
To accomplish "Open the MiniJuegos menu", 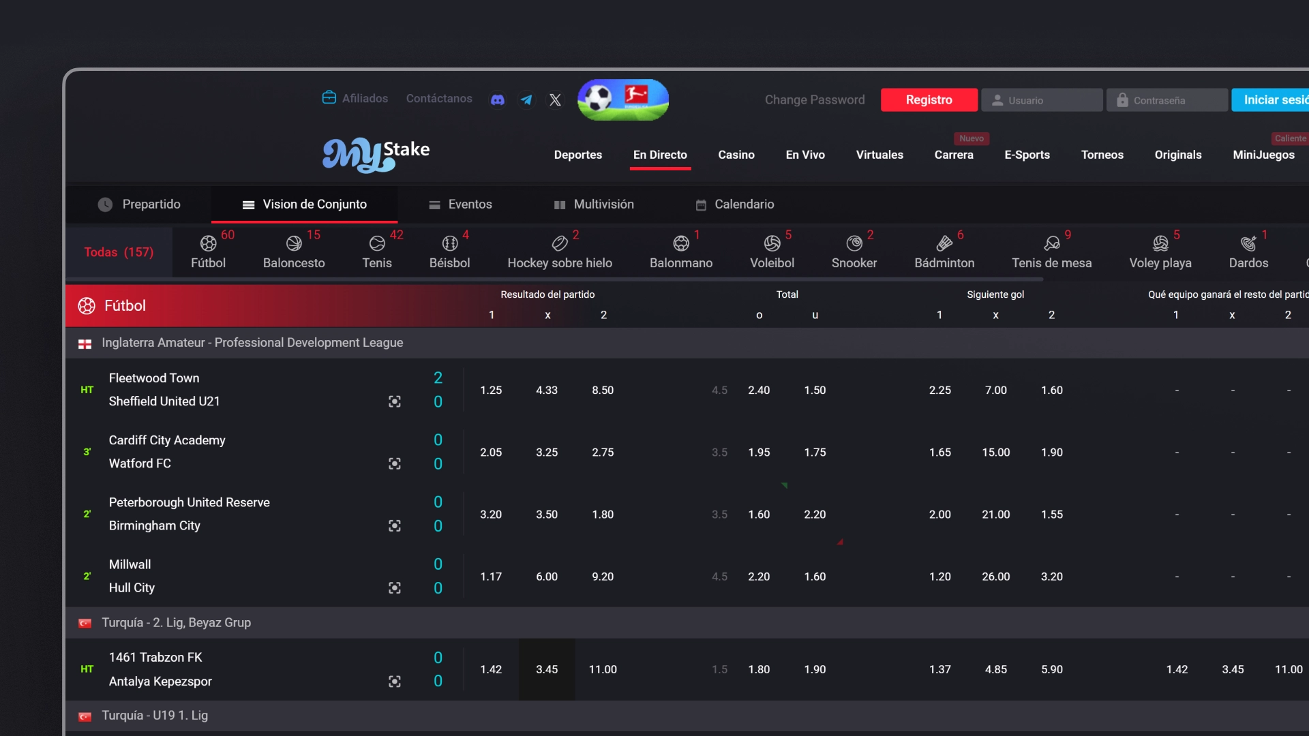I will coord(1263,155).
